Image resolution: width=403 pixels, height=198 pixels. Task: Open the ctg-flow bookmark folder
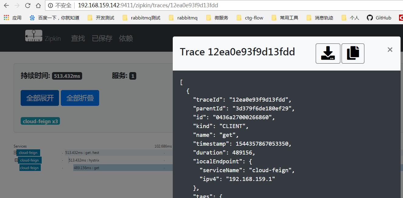coord(250,18)
